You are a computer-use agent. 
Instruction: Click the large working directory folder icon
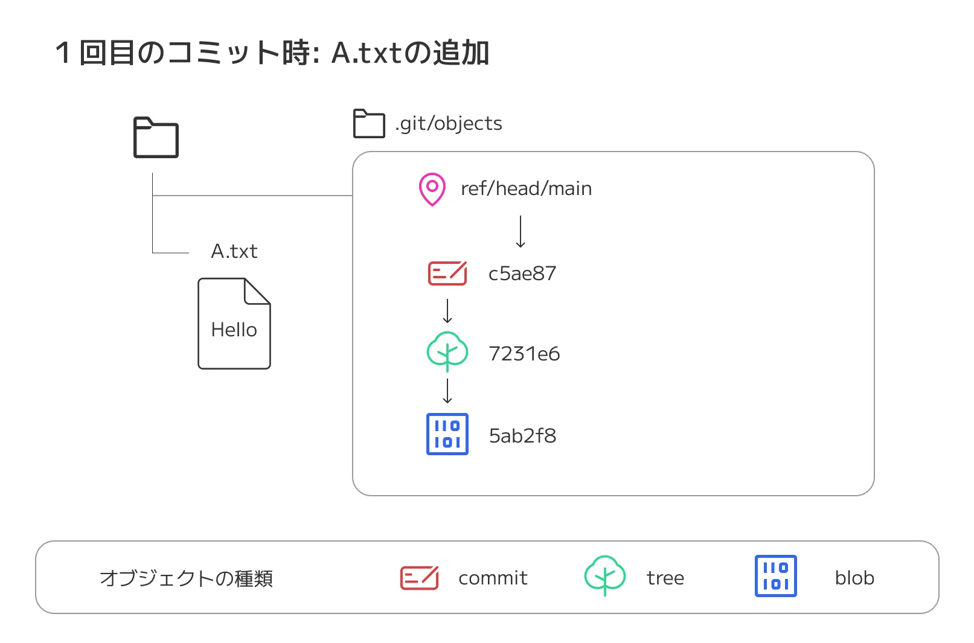point(156,138)
